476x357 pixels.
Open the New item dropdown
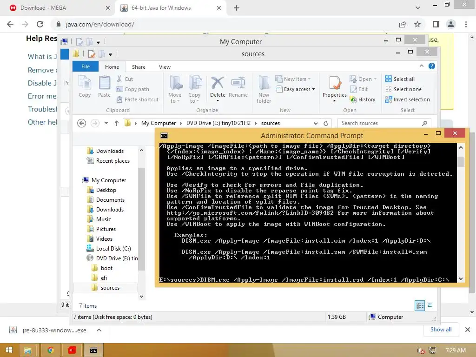coord(293,79)
